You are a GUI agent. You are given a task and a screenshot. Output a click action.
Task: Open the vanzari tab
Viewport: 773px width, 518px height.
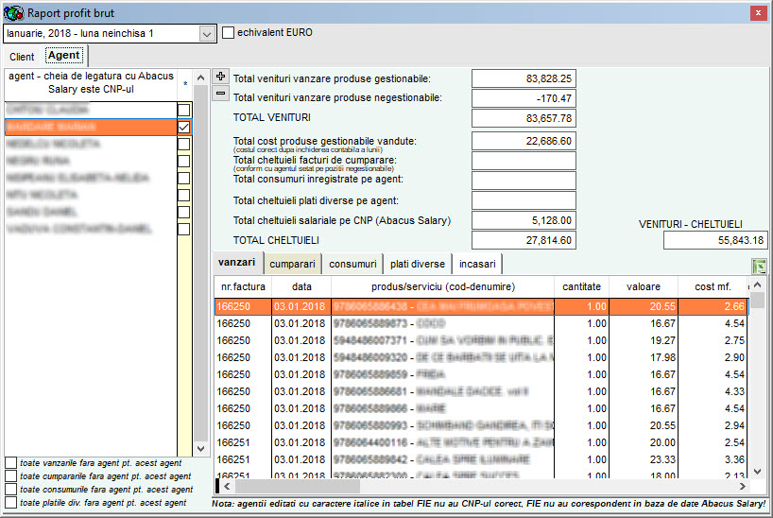(x=237, y=263)
